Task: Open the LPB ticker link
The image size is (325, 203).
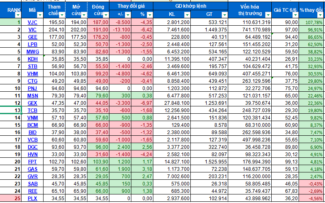Action: point(32,44)
